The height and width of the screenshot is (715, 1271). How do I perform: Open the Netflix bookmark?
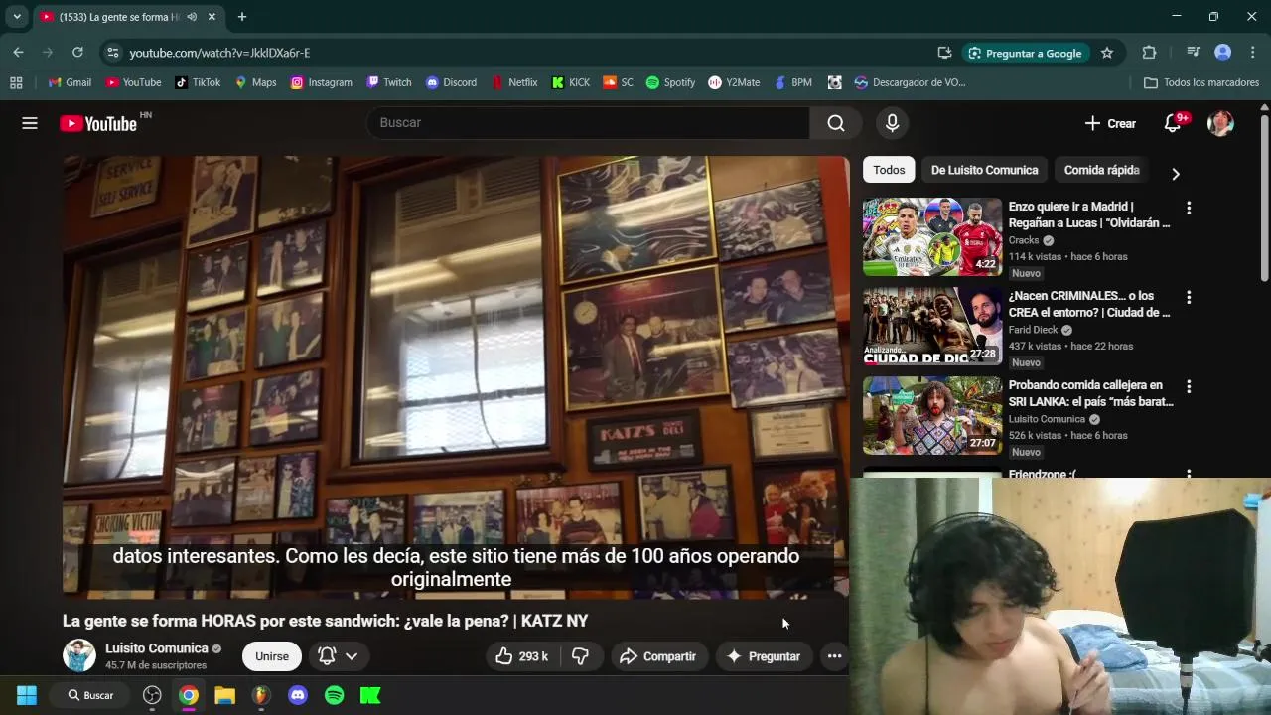(x=514, y=82)
